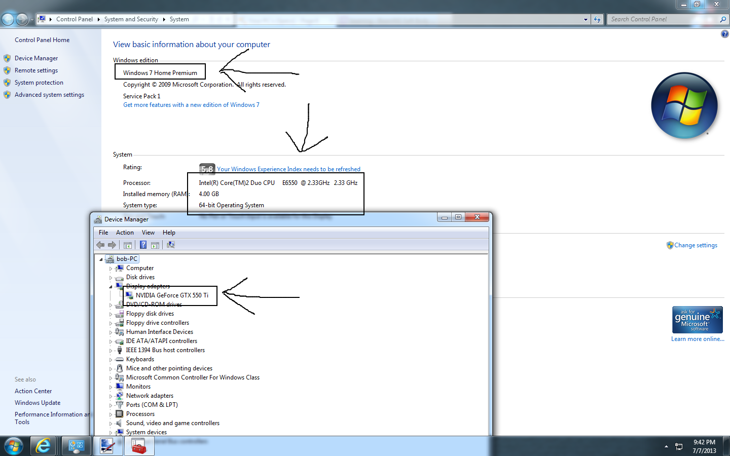Open address bar history dropdown arrow
The height and width of the screenshot is (456, 730).
pyautogui.click(x=586, y=19)
